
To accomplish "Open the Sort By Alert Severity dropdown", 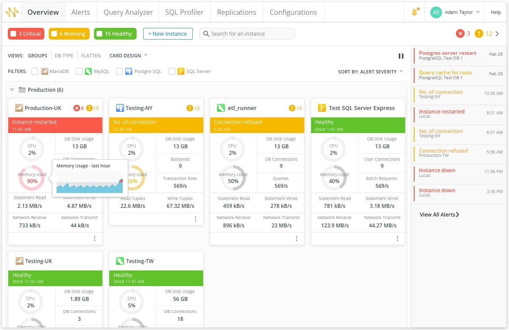I will tap(370, 72).
